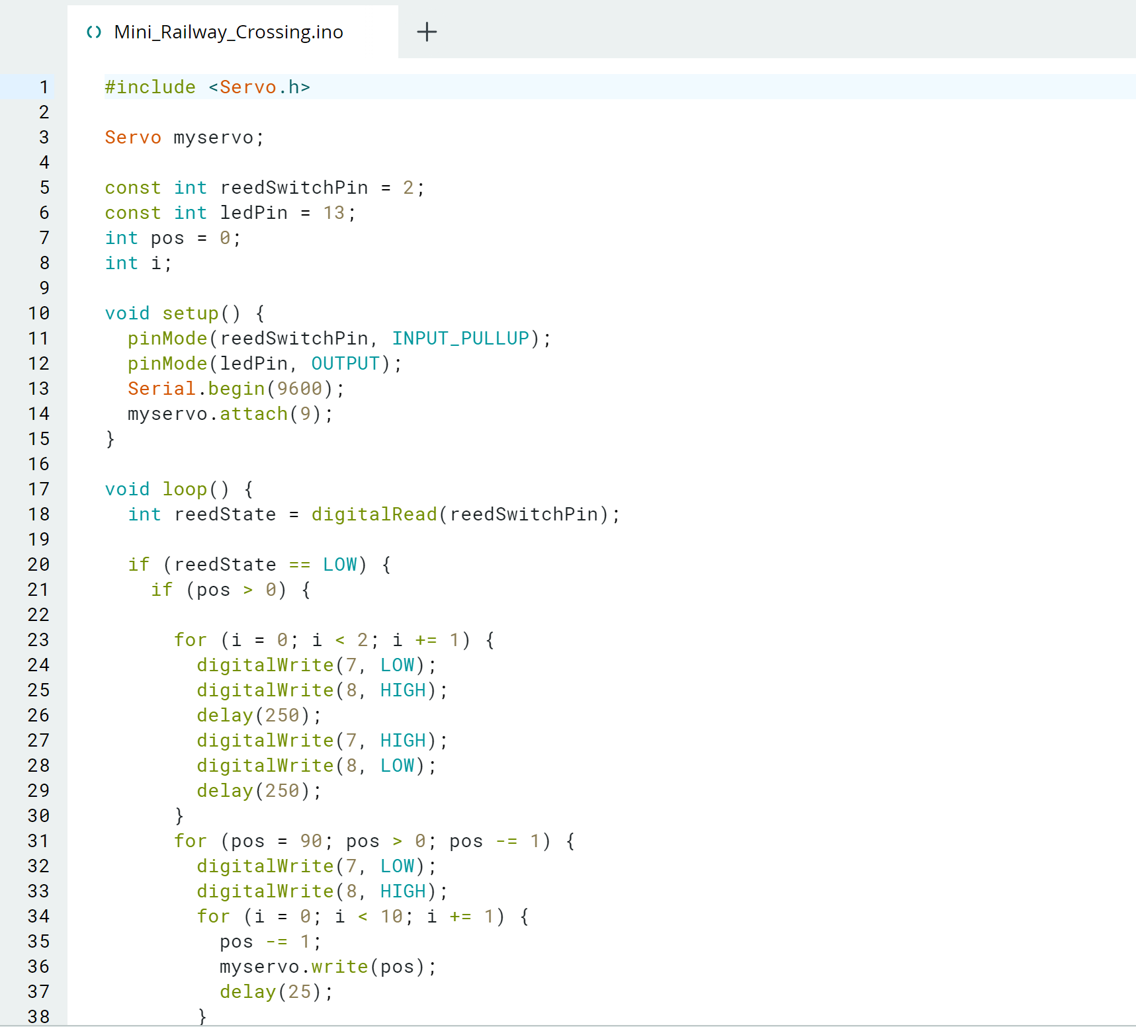Click the closing brace on line 30

tap(179, 816)
